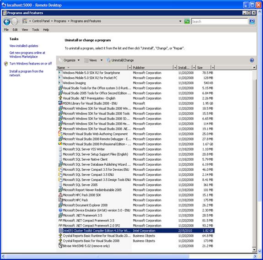Open the View menu

(25, 30)
